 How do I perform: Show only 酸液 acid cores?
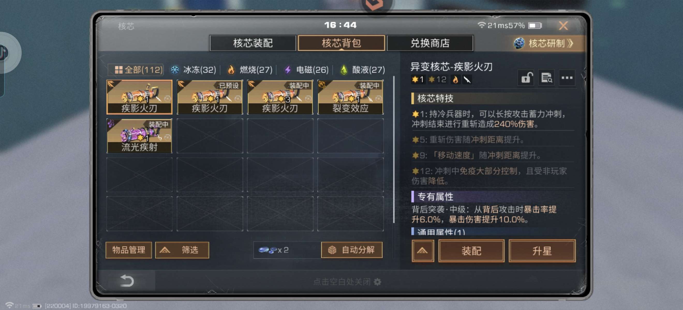coord(362,70)
